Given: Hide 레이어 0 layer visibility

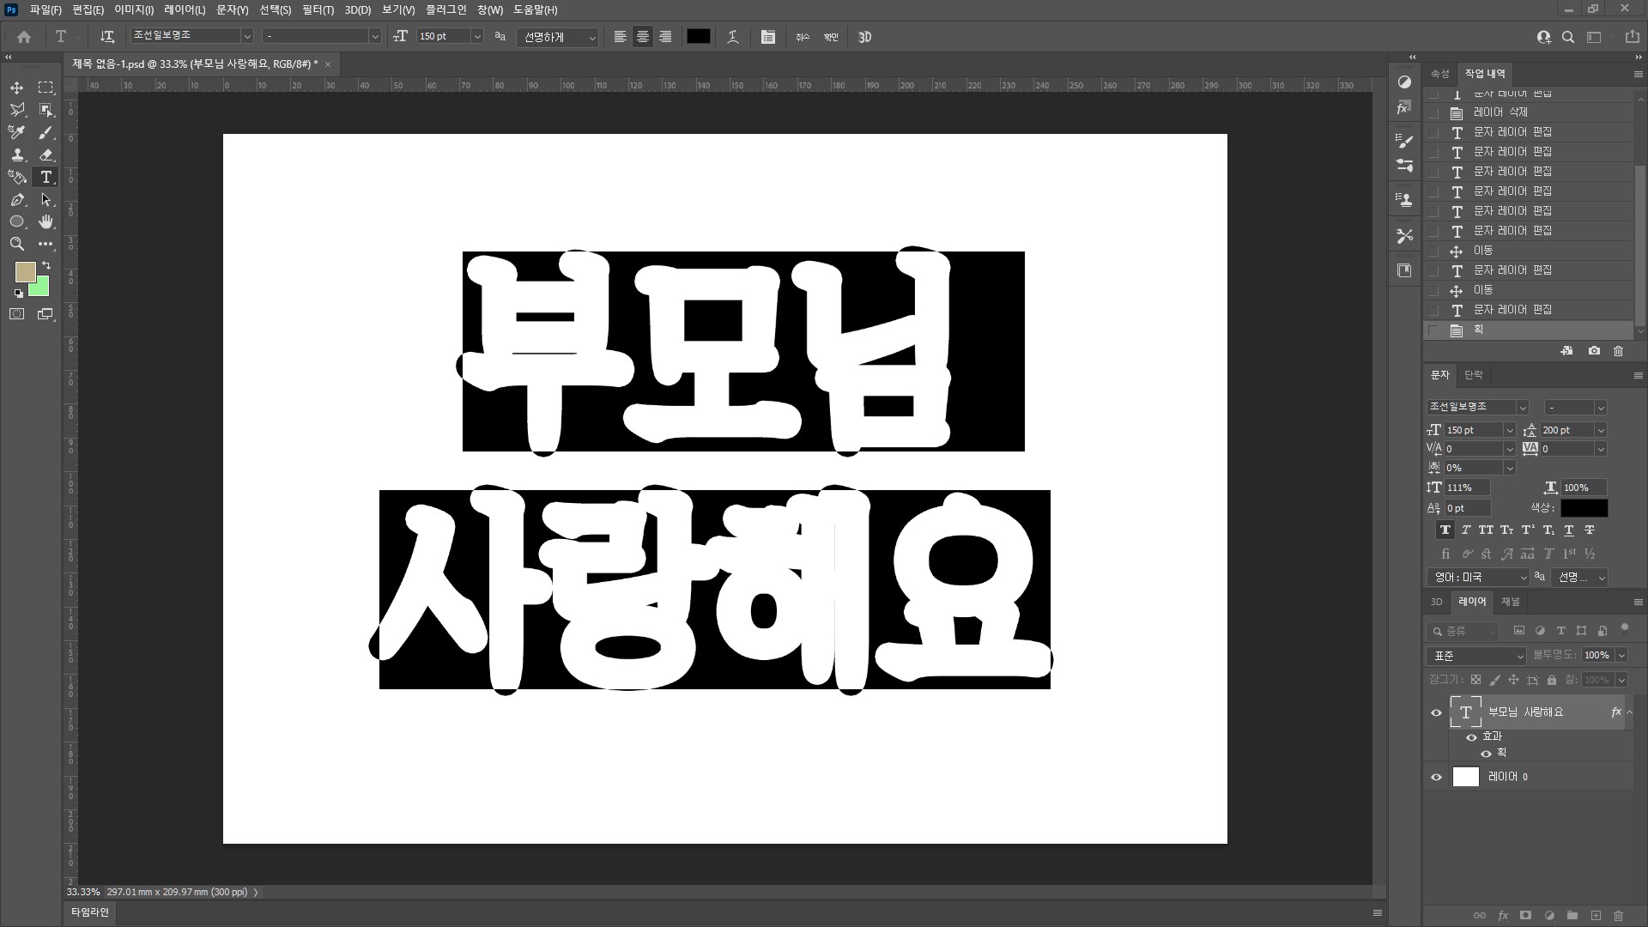Looking at the screenshot, I should [x=1436, y=777].
